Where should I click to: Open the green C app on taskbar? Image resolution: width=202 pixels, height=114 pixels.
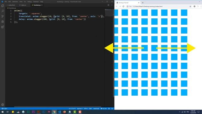pyautogui.click(x=75, y=112)
